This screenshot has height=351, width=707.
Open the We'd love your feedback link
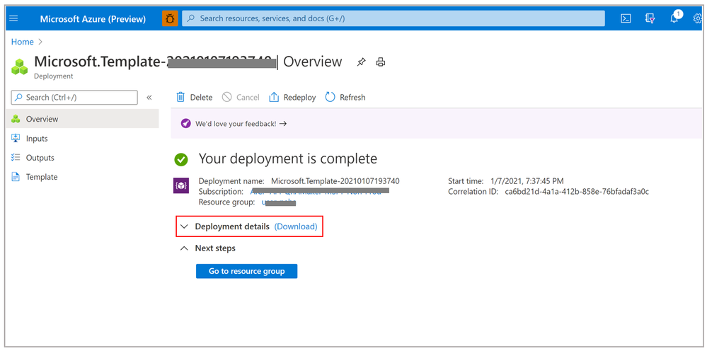pos(241,123)
